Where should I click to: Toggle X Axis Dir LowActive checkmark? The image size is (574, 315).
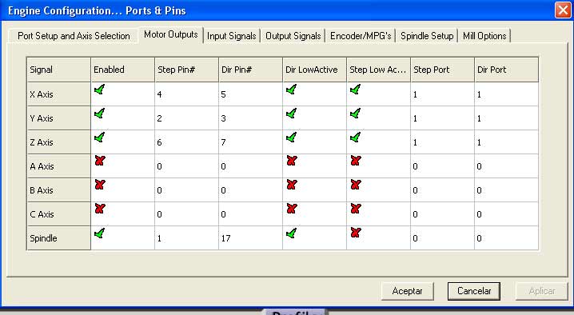point(291,90)
